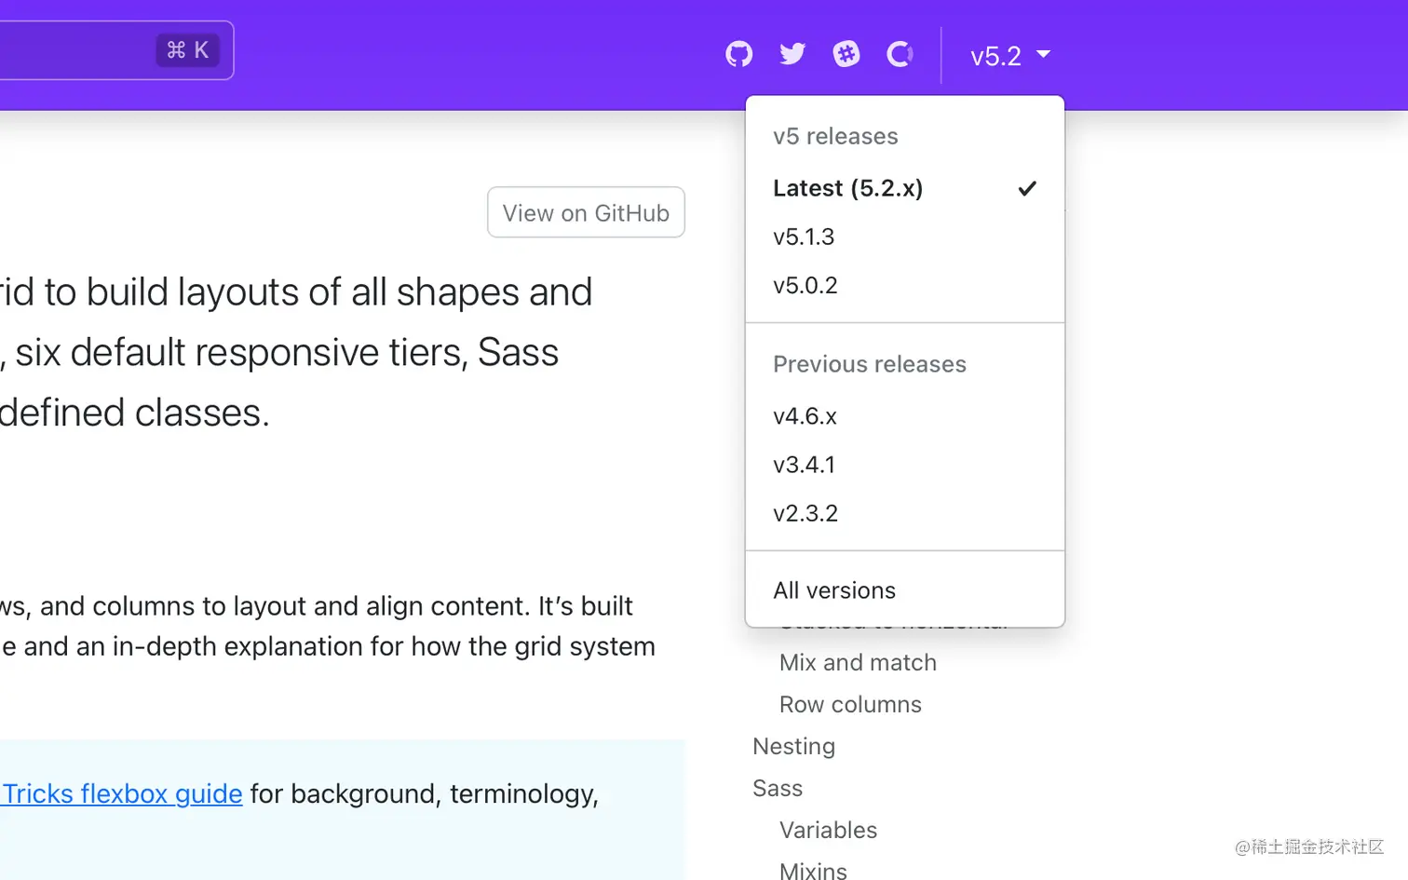Navigate to Row columns

pos(849,704)
